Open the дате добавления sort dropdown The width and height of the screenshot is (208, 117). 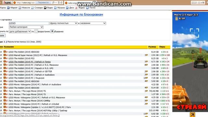[20, 32]
